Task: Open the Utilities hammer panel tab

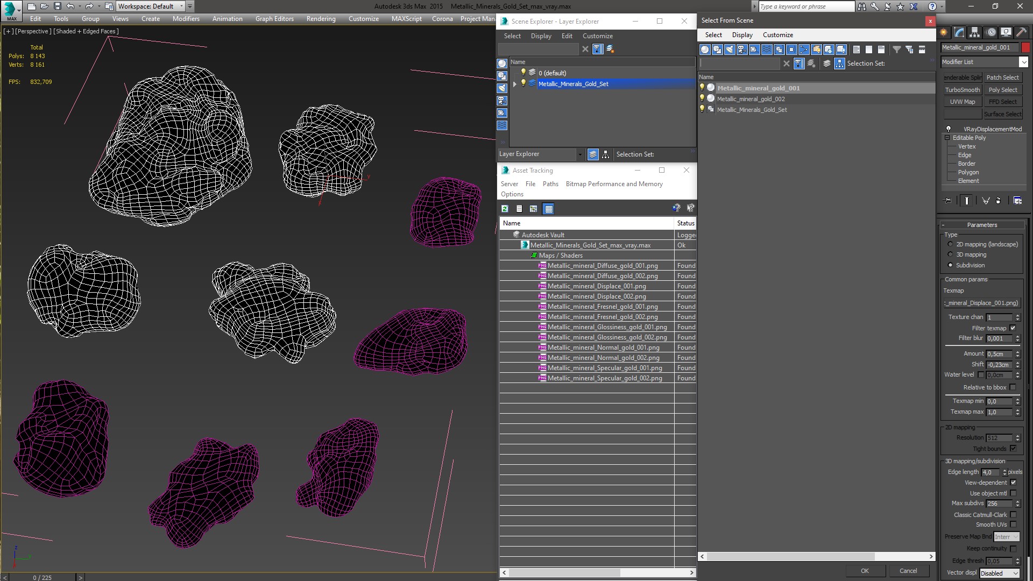Action: (1021, 32)
